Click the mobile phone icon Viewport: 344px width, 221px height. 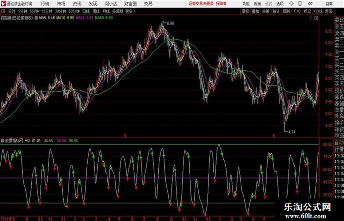300,4
